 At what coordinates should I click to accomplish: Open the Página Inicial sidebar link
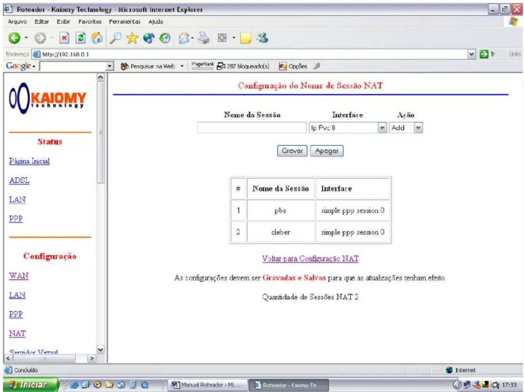coord(30,161)
